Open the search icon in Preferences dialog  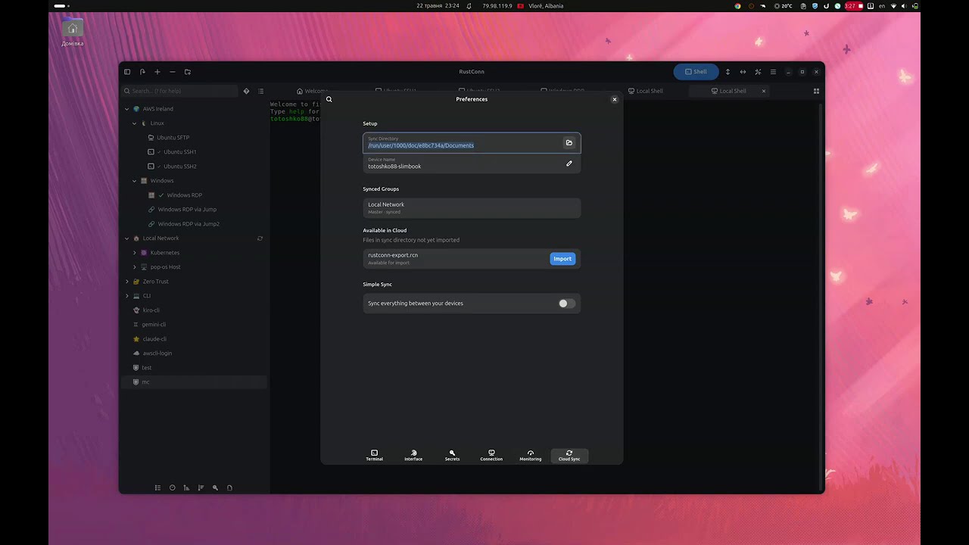coord(329,99)
